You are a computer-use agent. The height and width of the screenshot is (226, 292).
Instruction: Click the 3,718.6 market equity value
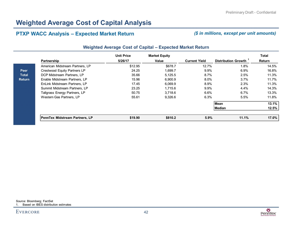tap(170, 93)
